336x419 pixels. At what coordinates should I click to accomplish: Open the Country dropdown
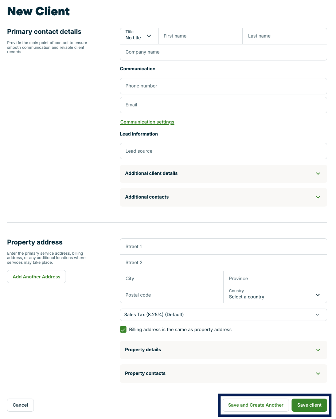click(275, 295)
